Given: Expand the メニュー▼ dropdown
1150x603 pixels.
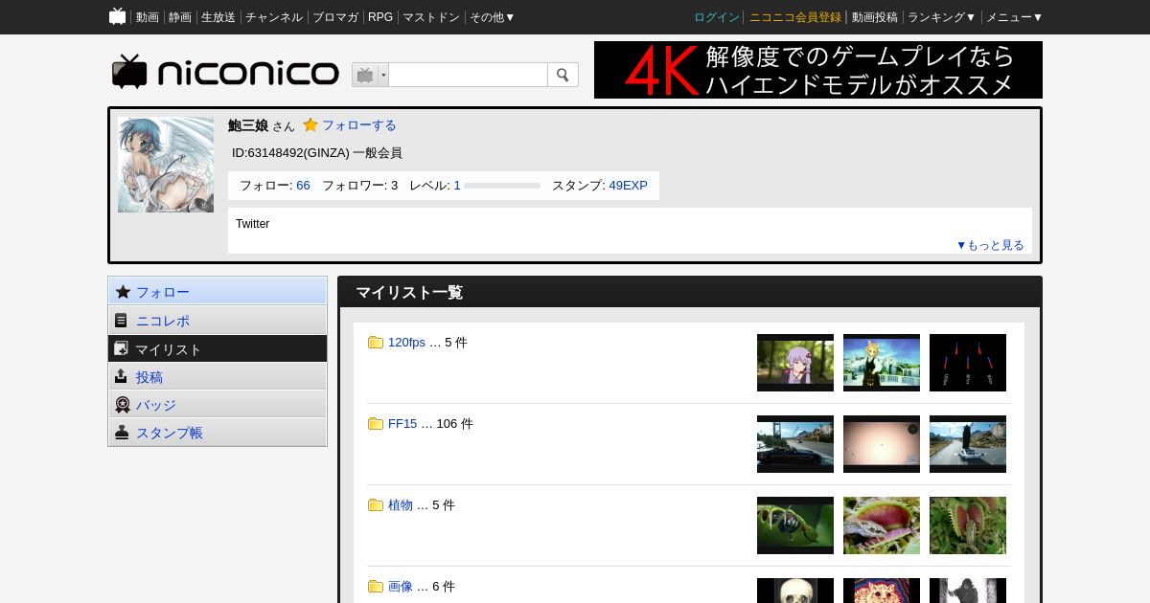Looking at the screenshot, I should point(1015,17).
